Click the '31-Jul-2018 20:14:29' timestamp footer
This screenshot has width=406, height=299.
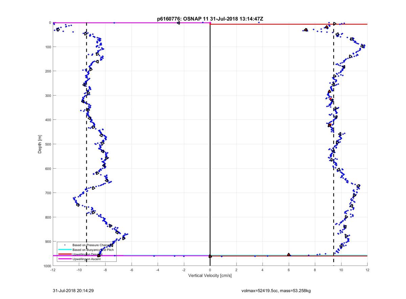pos(73,290)
